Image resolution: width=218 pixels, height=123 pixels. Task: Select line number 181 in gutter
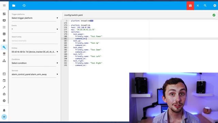tap(65, 39)
